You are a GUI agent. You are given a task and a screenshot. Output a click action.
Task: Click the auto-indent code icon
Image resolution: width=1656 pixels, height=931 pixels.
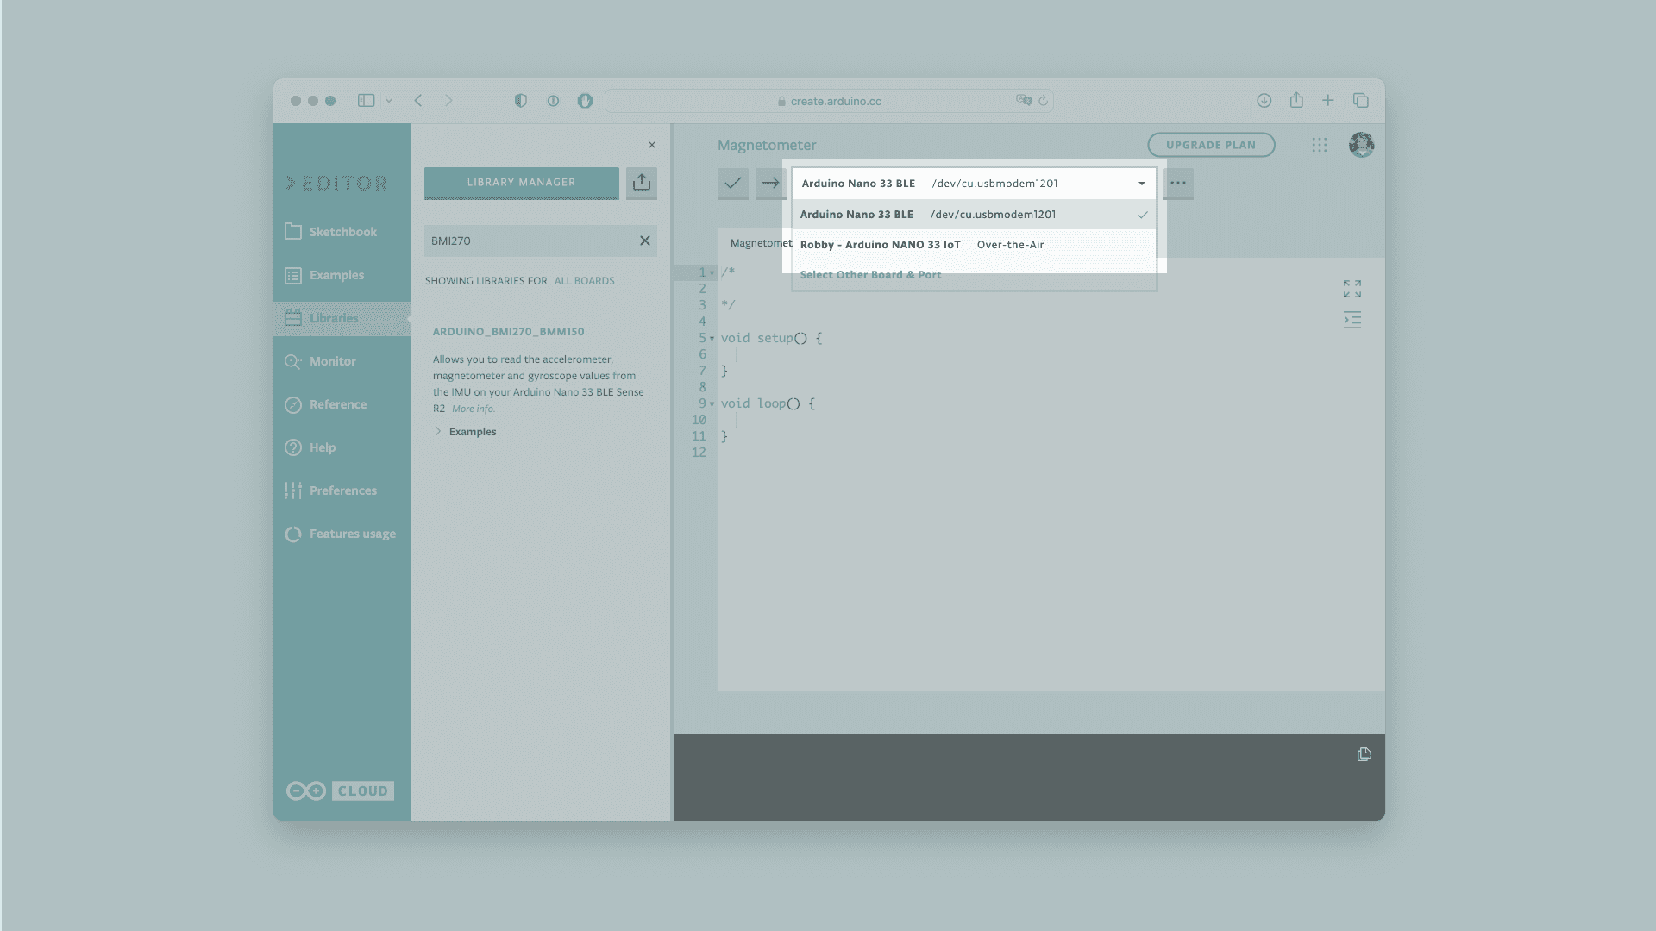coord(1352,320)
